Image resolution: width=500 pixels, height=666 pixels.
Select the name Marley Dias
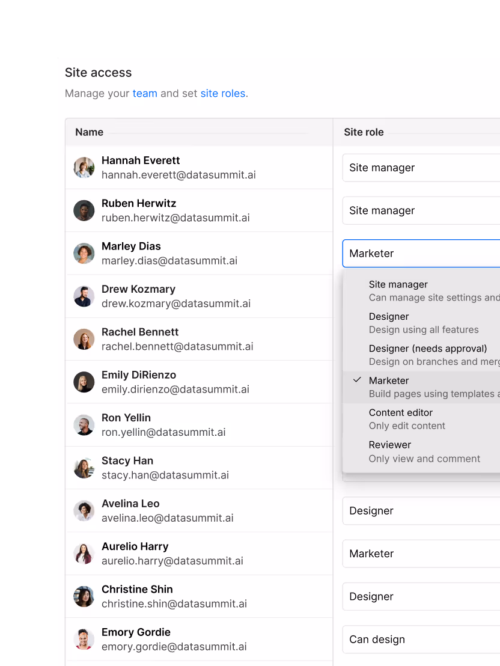(131, 246)
